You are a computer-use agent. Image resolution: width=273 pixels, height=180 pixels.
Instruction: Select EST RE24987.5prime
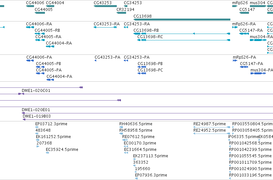[212, 127]
